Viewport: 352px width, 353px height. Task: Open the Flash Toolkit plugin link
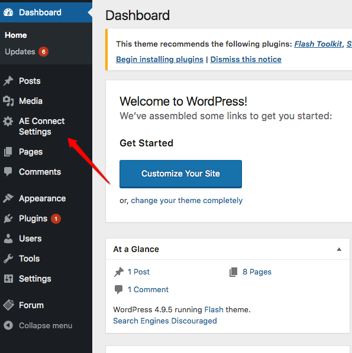(318, 44)
